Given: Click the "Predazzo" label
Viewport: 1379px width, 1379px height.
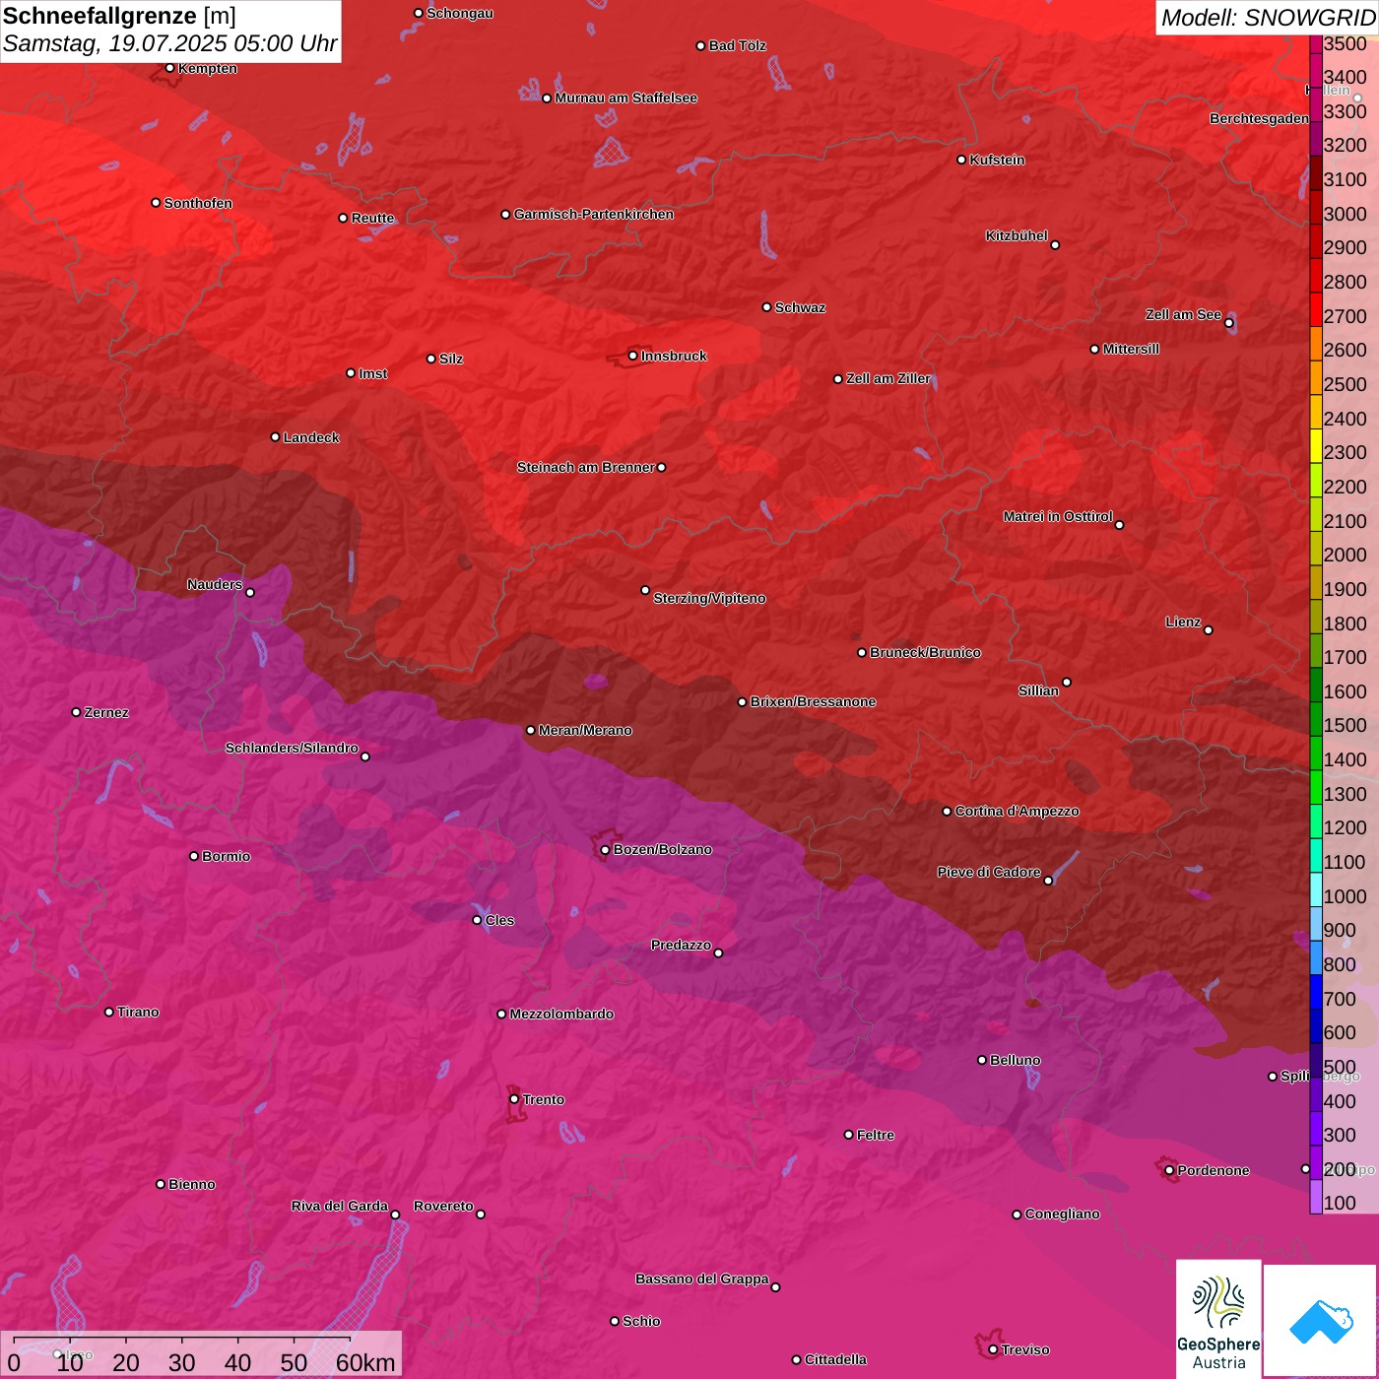Looking at the screenshot, I should click(x=681, y=946).
